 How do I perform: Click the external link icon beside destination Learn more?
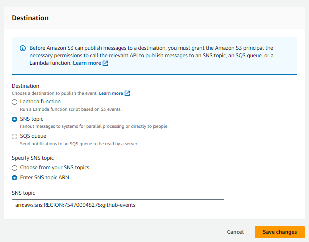[127, 93]
